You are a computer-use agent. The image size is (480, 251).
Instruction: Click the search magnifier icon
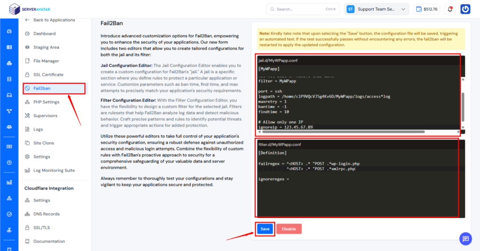coord(272,9)
